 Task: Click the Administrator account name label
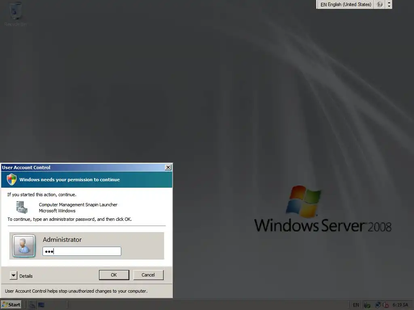point(62,239)
